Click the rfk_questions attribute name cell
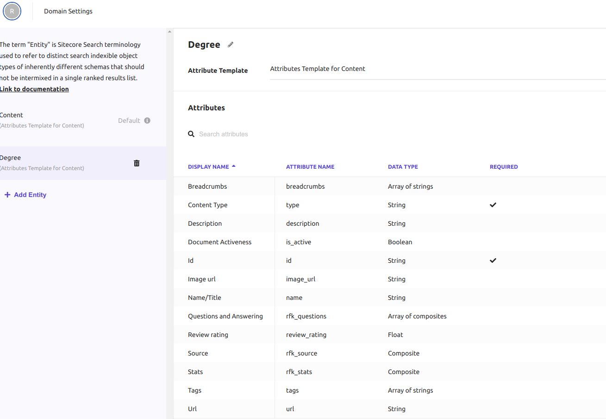Image resolution: width=606 pixels, height=419 pixels. coord(306,316)
